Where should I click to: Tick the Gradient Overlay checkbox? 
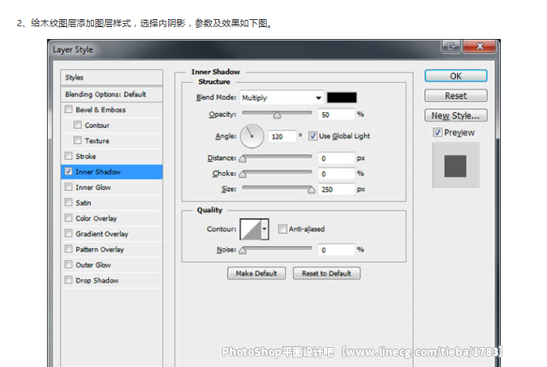[68, 233]
